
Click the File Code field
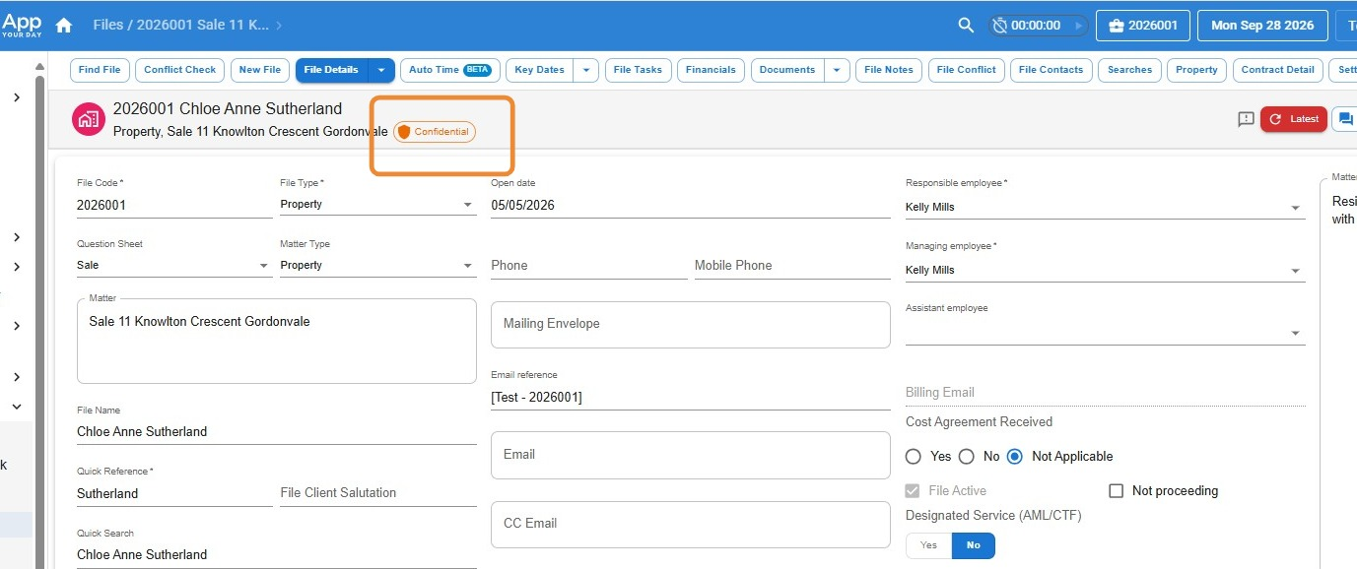(174, 206)
